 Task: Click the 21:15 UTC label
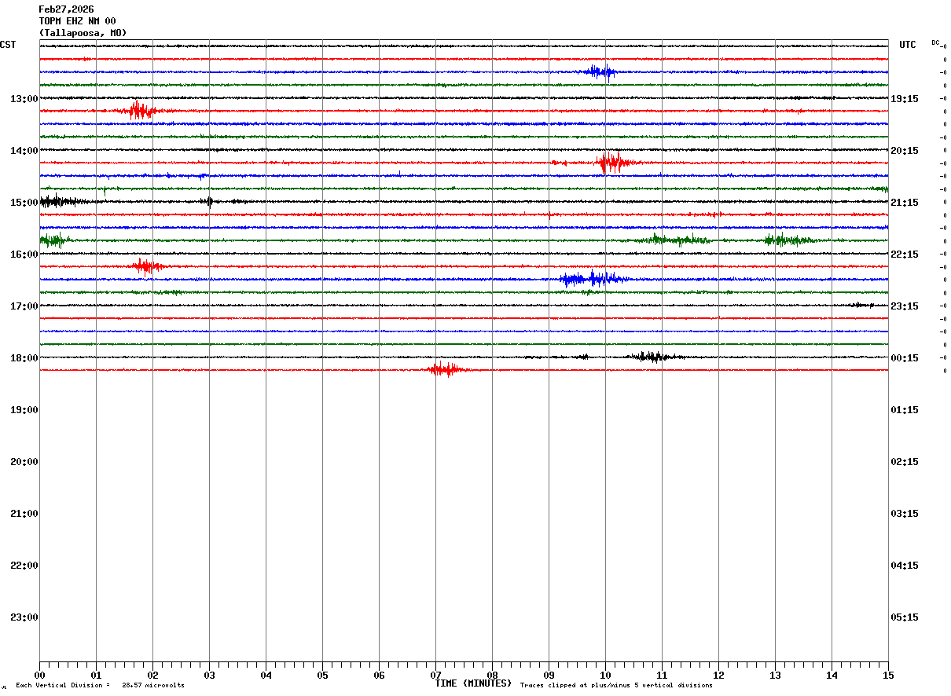pyautogui.click(x=905, y=202)
